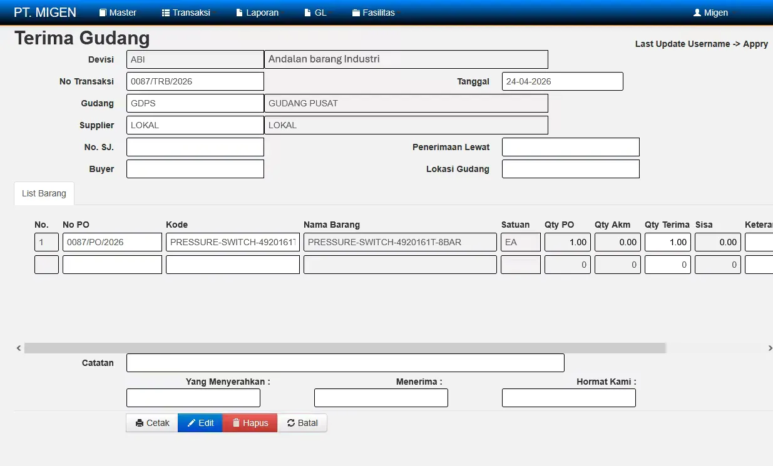Click the second row Qty Terima field
This screenshot has width=773, height=466.
(x=668, y=265)
